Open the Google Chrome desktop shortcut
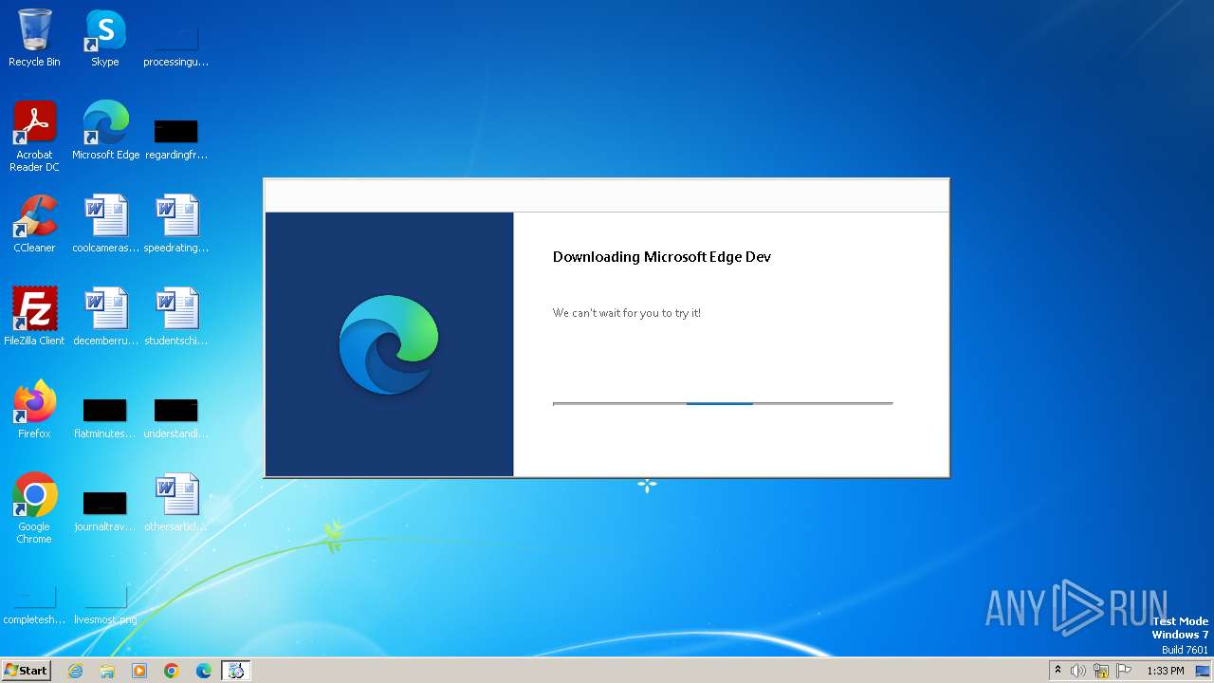The width and height of the screenshot is (1214, 683). 34,508
